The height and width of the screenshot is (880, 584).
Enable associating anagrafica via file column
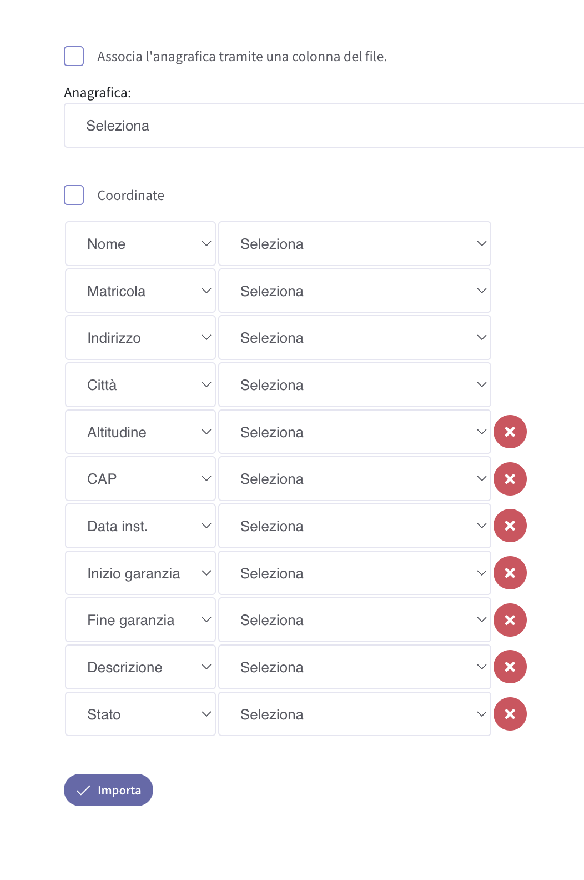click(x=74, y=56)
